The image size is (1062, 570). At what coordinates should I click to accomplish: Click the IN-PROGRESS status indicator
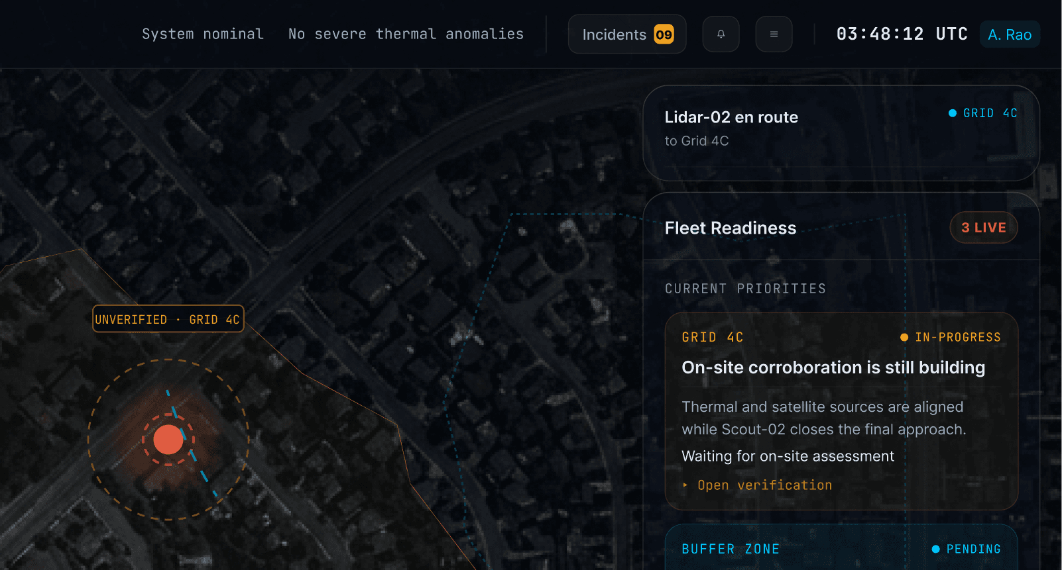click(x=951, y=338)
